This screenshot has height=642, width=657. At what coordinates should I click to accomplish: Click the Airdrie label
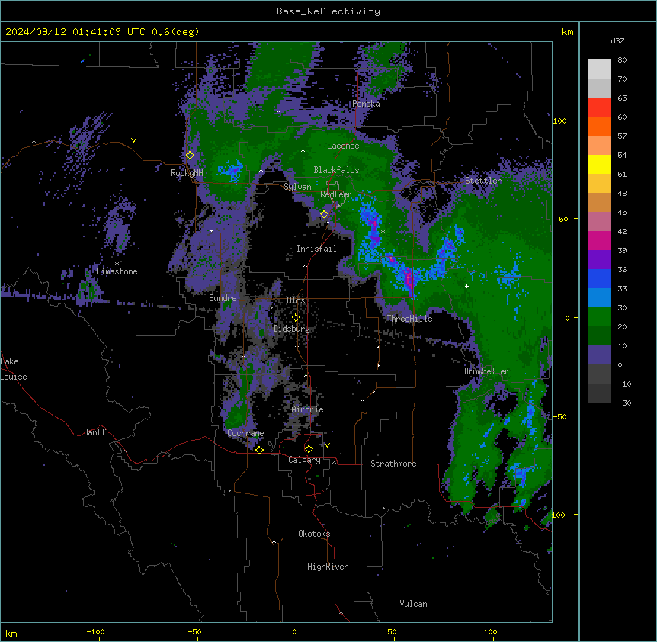(x=308, y=409)
